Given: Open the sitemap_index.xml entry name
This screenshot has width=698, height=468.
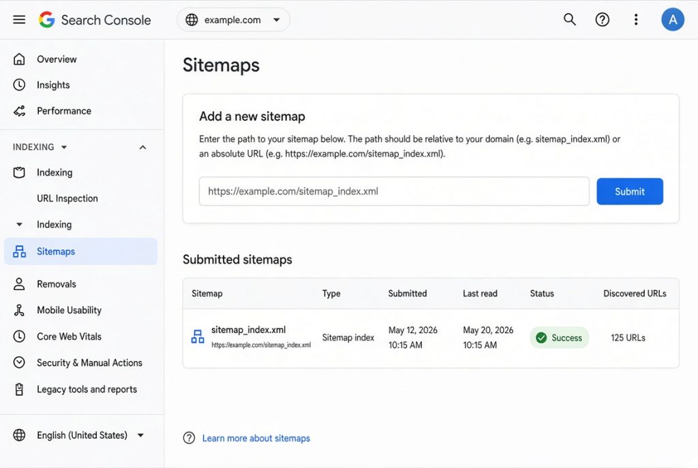Looking at the screenshot, I should (x=248, y=330).
